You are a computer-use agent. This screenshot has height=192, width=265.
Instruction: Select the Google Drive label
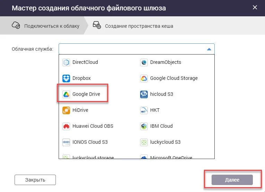click(x=86, y=94)
